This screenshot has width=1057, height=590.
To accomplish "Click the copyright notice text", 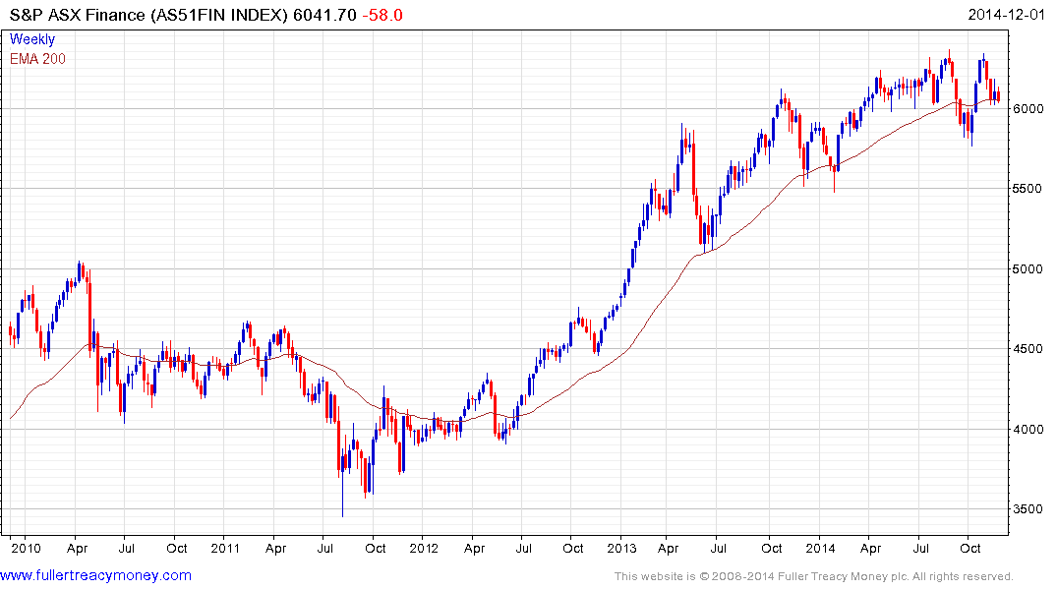I will (814, 576).
